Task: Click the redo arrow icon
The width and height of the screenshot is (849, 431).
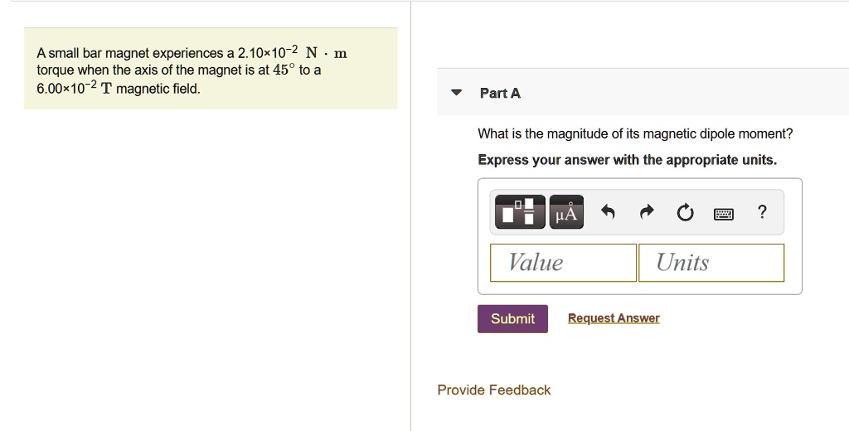Action: 647,213
